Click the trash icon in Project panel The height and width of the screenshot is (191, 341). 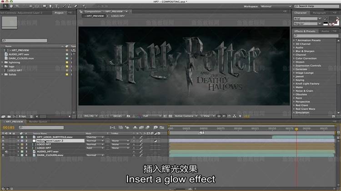tap(31, 117)
